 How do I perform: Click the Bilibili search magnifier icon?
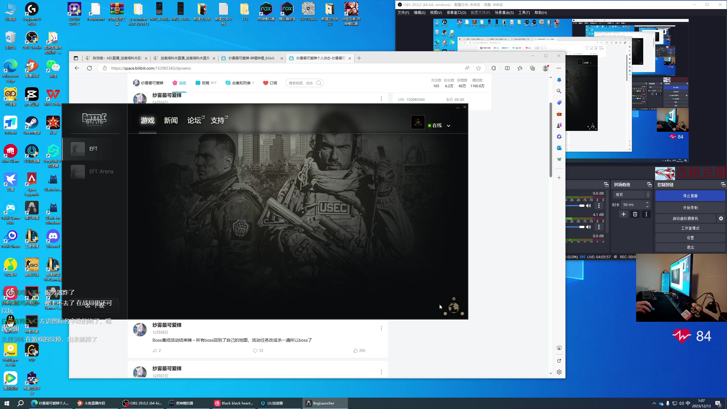(319, 83)
